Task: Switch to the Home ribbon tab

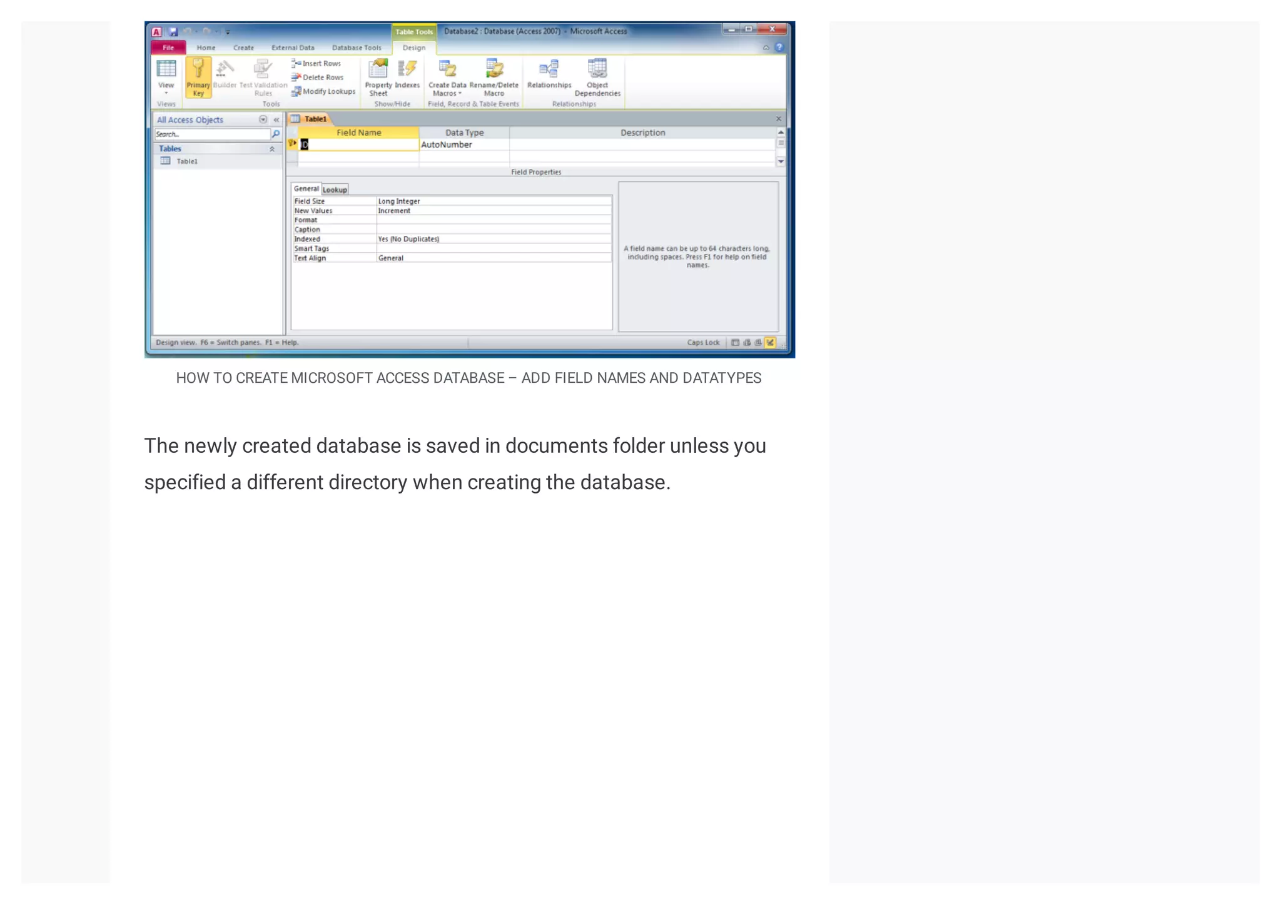Action: 206,48
